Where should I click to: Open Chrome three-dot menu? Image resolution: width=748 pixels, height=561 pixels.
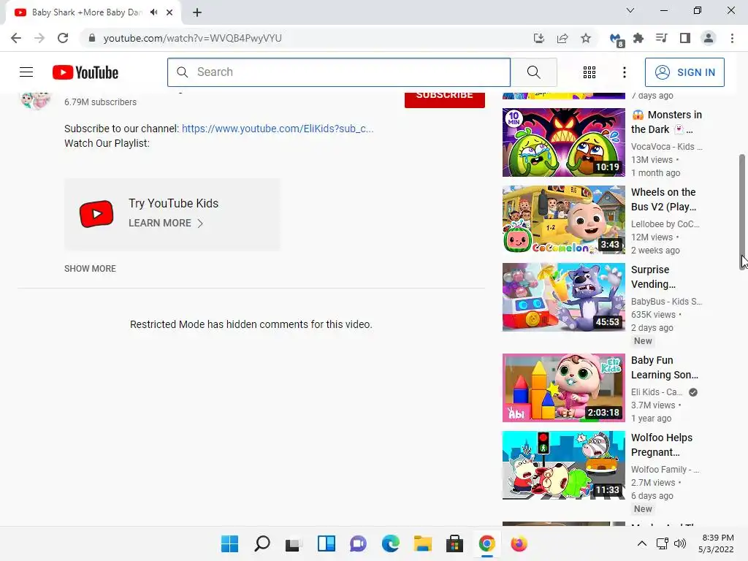[732, 38]
